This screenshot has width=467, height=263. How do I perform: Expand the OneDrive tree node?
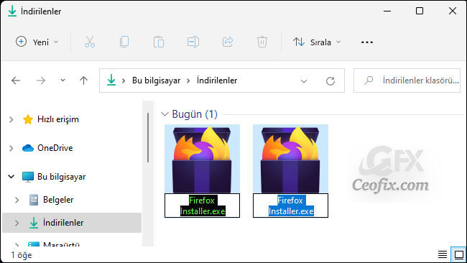tap(11, 148)
